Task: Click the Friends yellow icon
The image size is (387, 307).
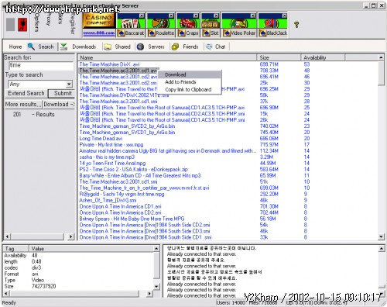Action: click(175, 47)
